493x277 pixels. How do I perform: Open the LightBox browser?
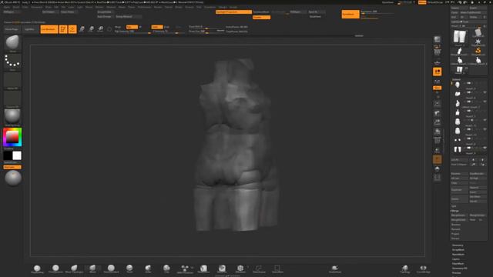click(29, 29)
